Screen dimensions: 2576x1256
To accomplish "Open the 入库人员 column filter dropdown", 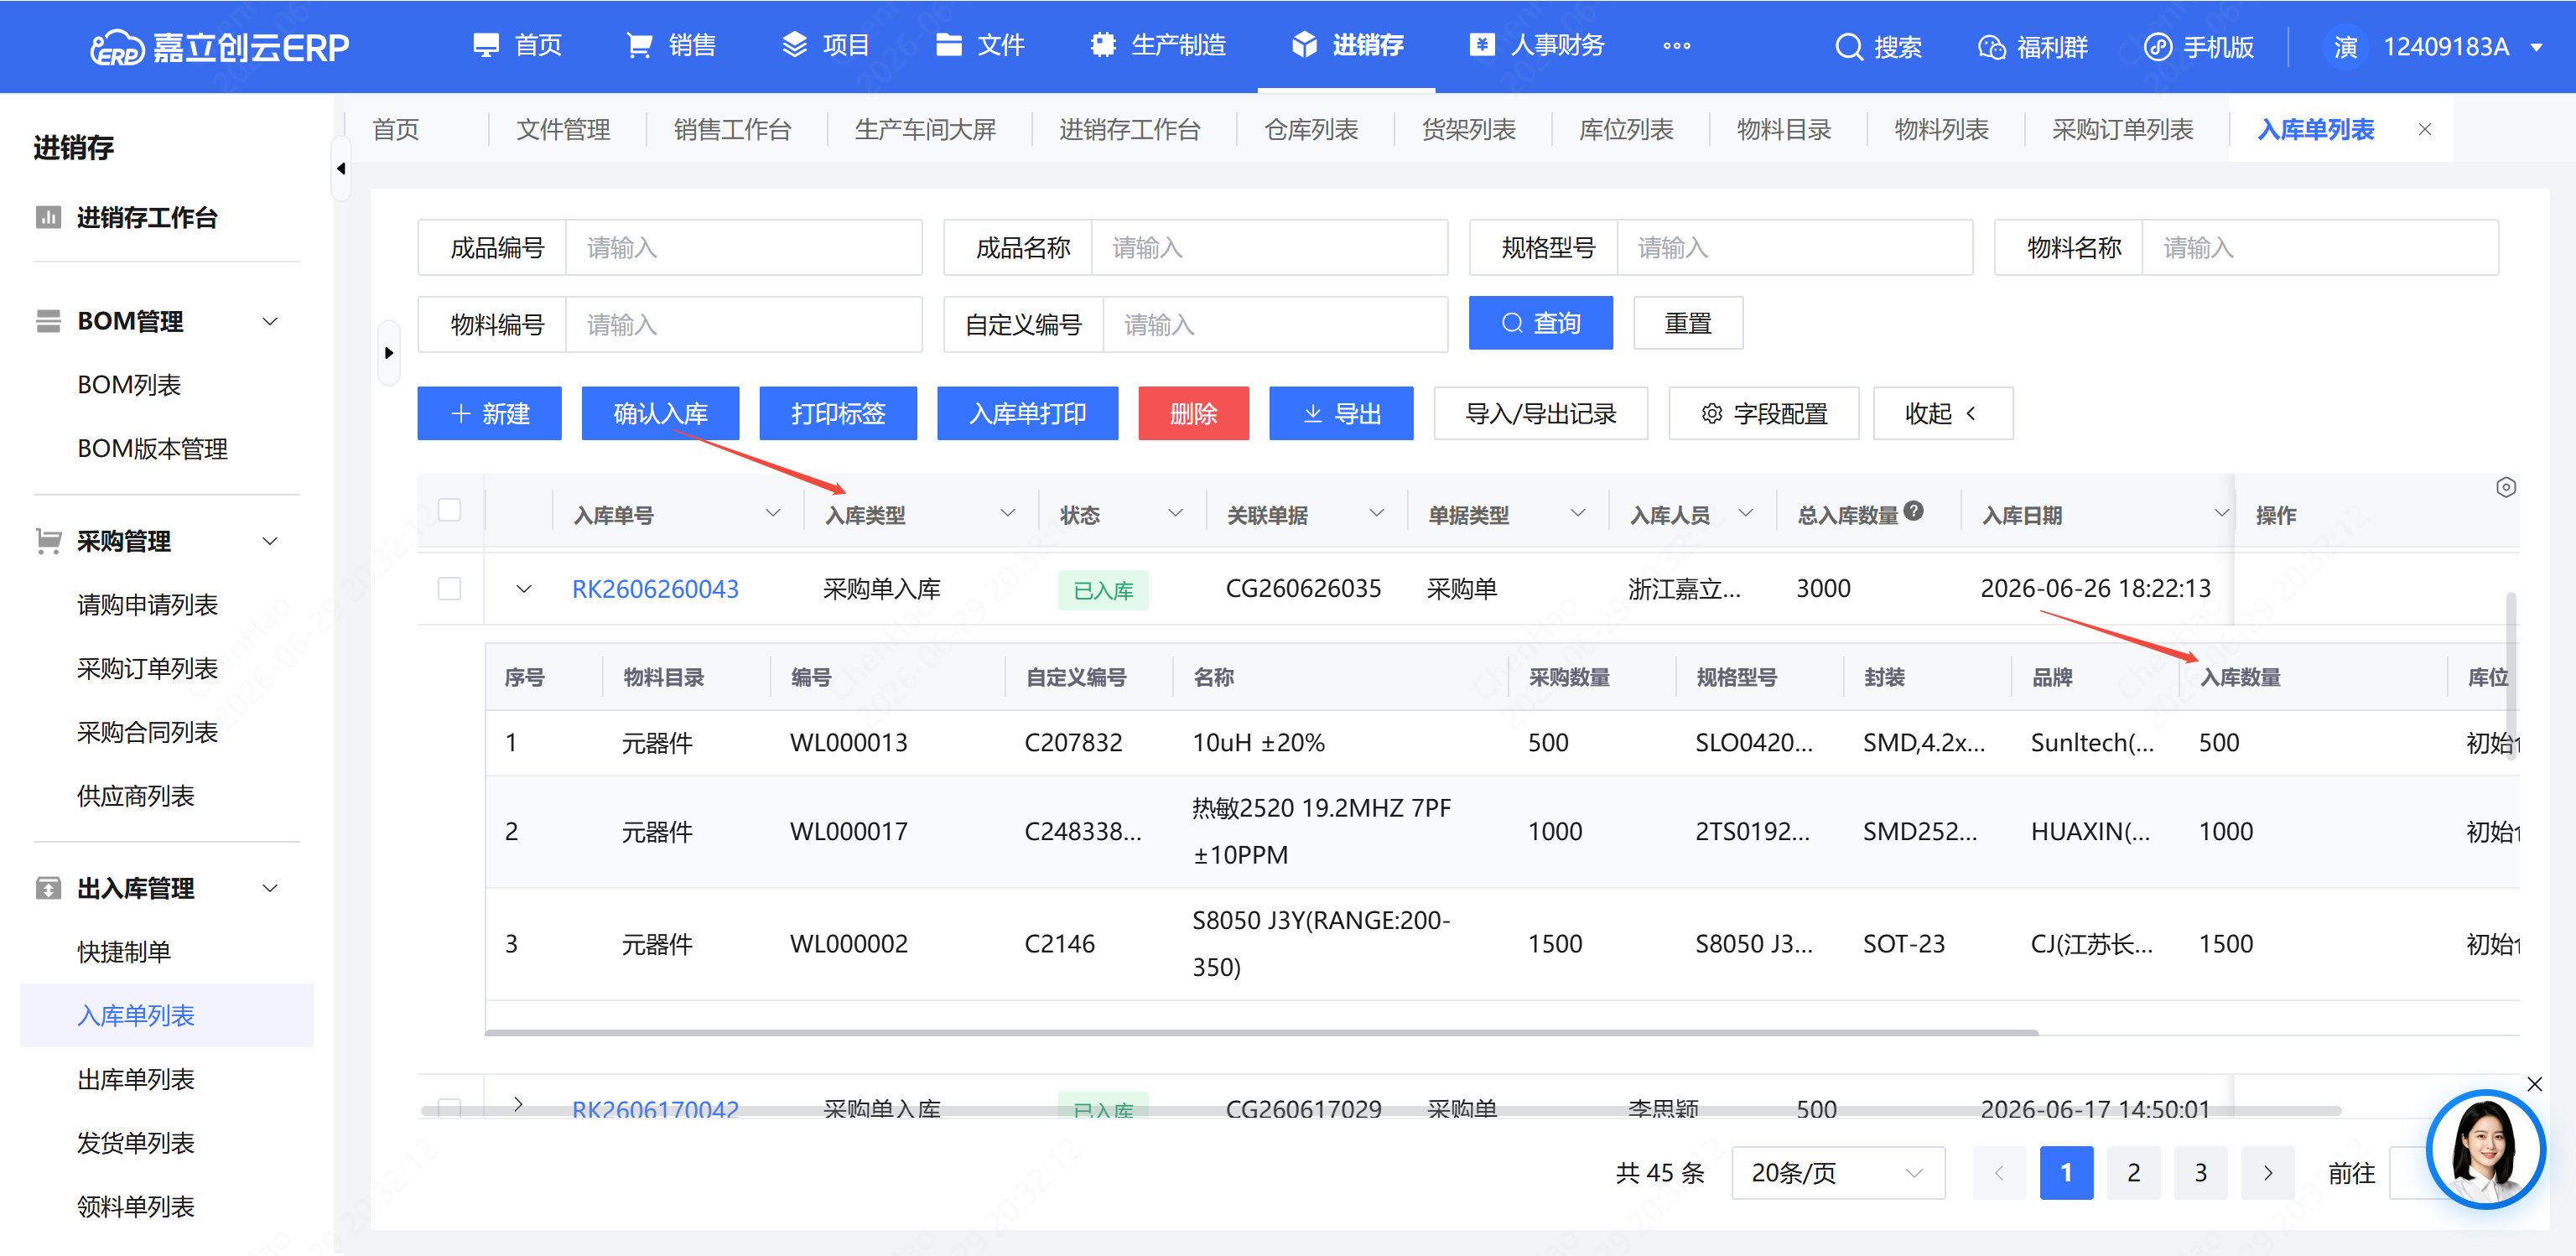I will coord(1745,513).
